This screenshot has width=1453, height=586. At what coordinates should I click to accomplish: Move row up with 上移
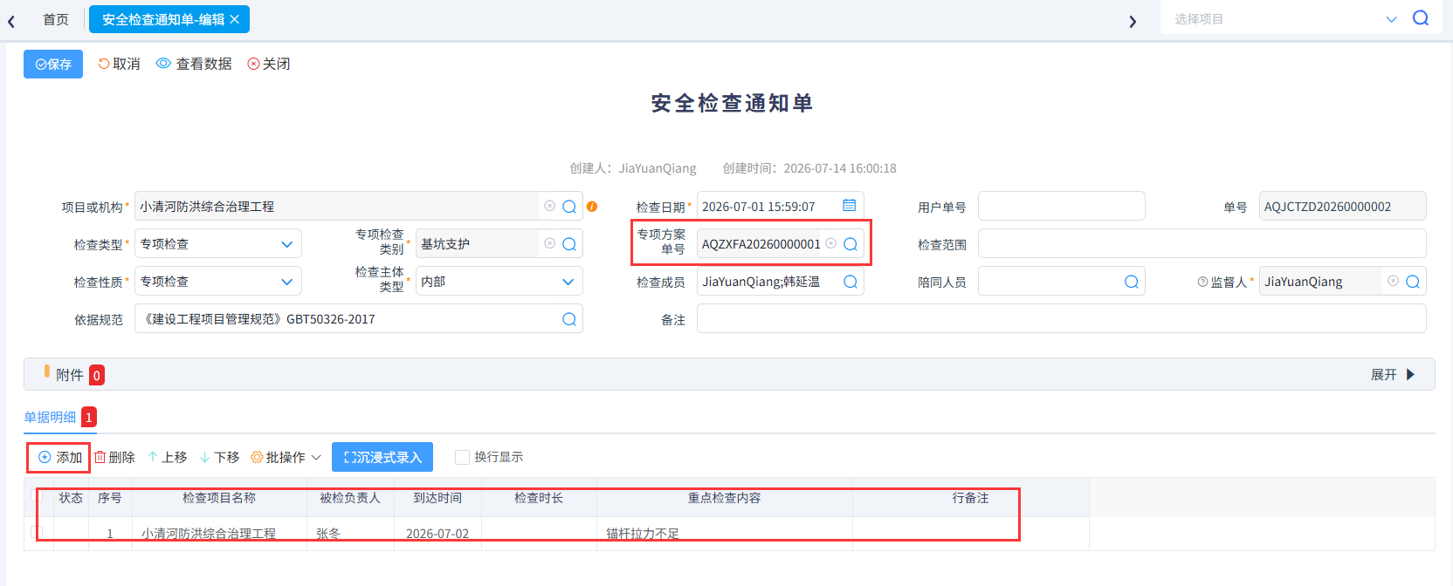168,457
